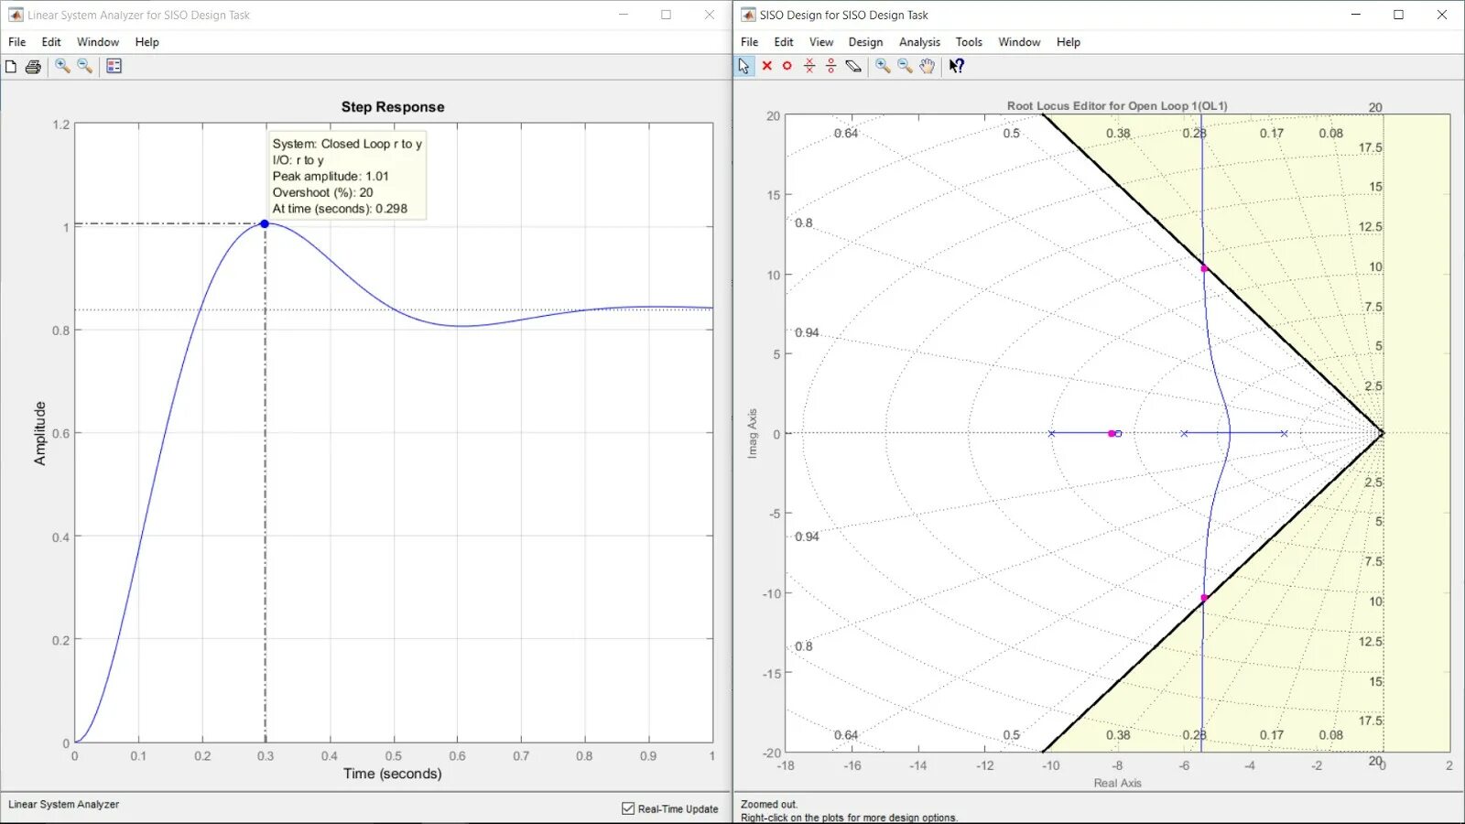Click 'System: Closed Loop r to y' text

coord(347,144)
